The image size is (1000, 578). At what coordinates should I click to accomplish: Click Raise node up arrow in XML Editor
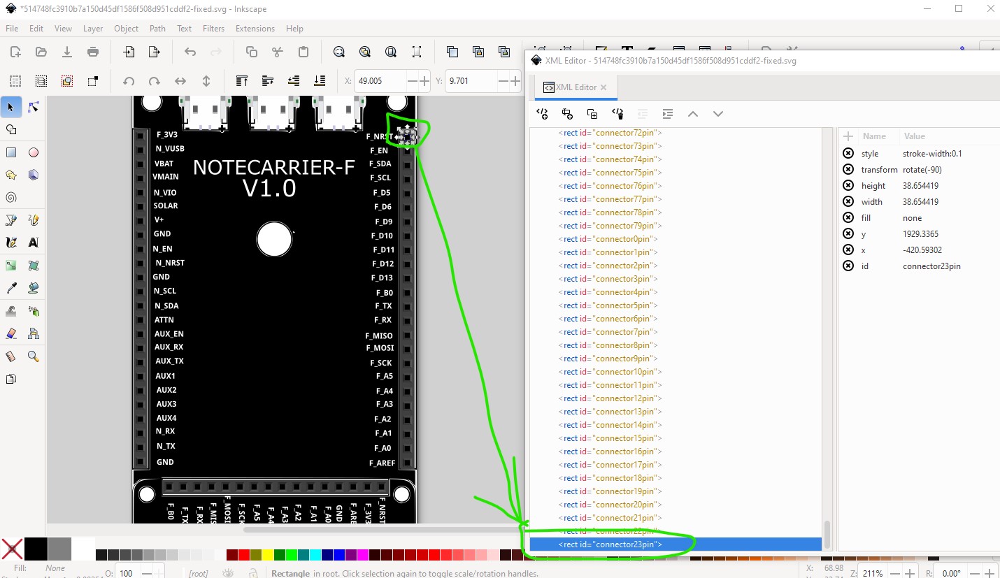(693, 114)
